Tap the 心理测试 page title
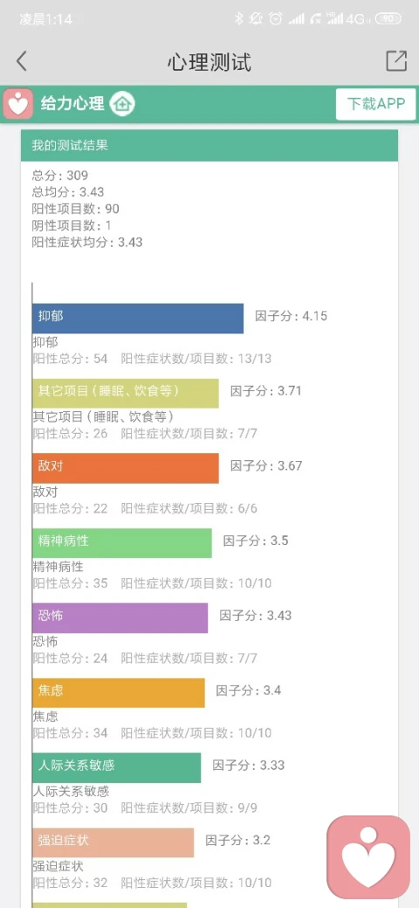Image resolution: width=419 pixels, height=908 pixels. coord(209,61)
